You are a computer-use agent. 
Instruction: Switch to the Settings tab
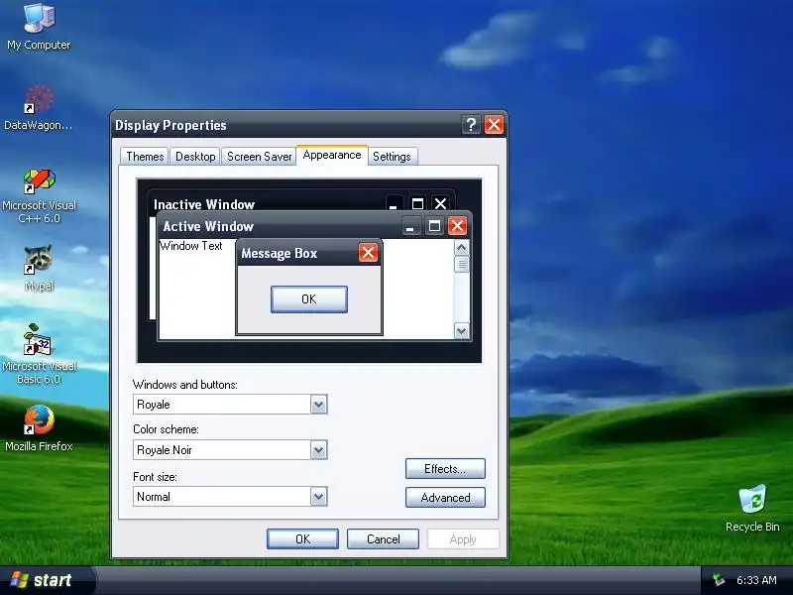tap(392, 157)
